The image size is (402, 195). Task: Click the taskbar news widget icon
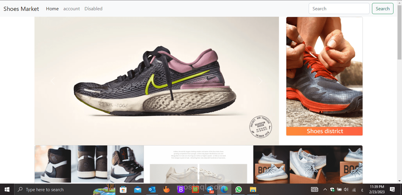[x=315, y=190]
